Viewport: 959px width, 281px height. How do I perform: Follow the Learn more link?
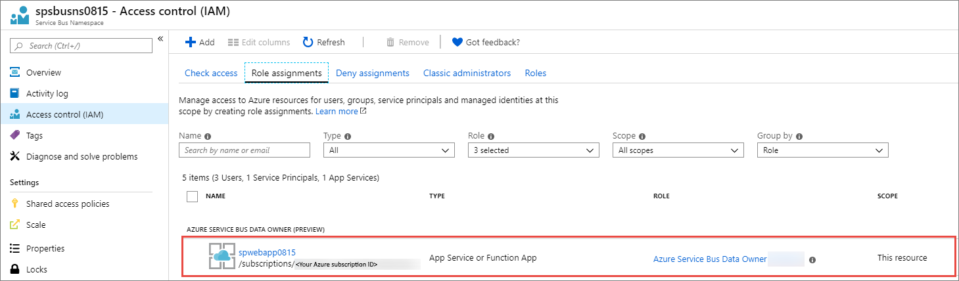(337, 112)
